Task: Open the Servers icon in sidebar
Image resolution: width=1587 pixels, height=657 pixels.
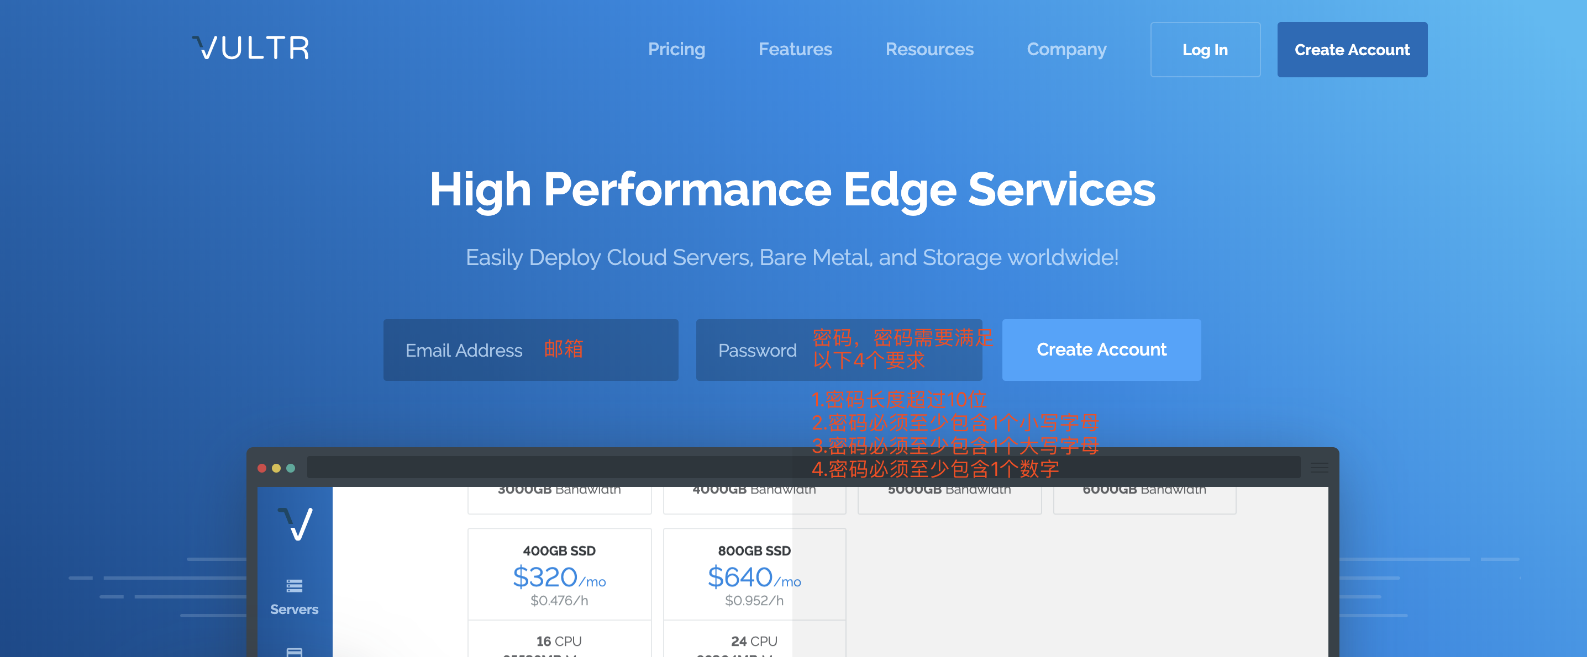Action: point(295,586)
